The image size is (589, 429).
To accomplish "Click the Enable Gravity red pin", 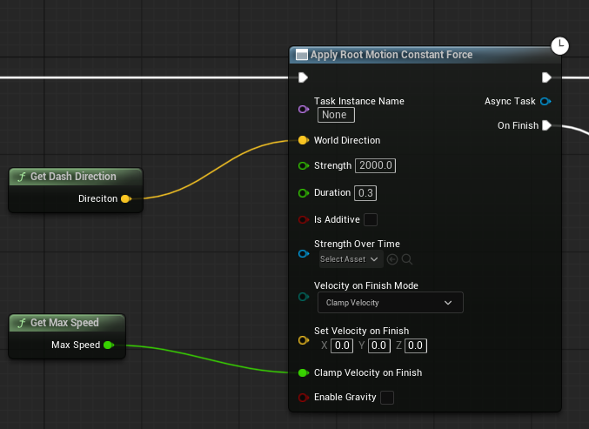I will tap(303, 398).
